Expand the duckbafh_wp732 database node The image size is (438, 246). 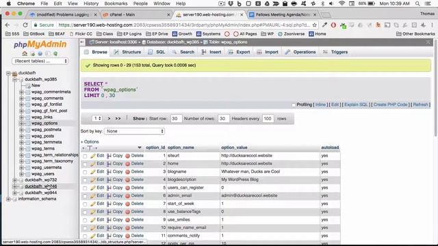pyautogui.click(x=15, y=180)
